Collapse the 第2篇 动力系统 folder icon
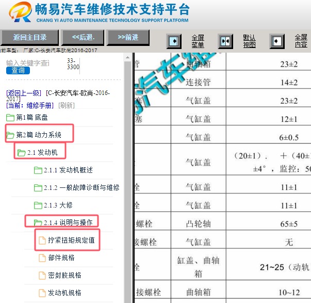Image resolution: width=311 pixels, height=303 pixels. pyautogui.click(x=10, y=135)
